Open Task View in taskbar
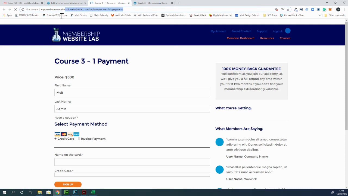 [30, 192]
